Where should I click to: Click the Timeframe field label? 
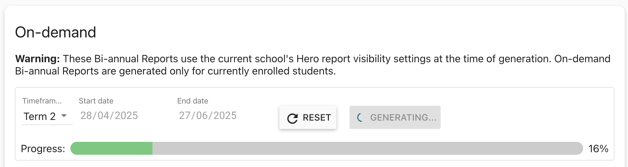(x=42, y=101)
